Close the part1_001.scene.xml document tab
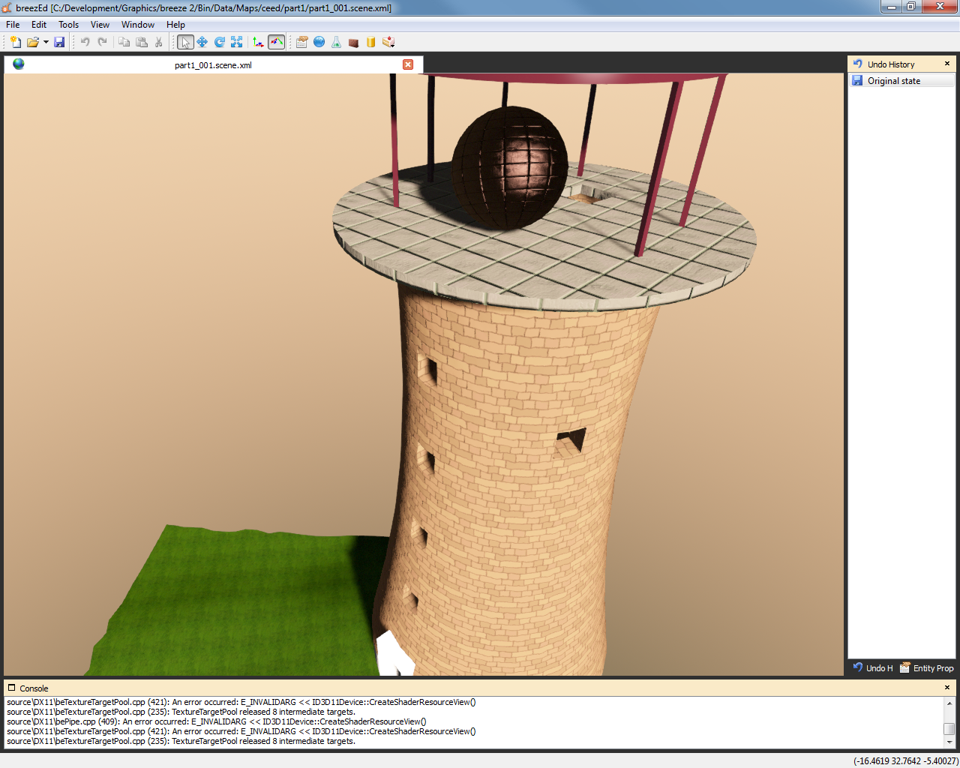The height and width of the screenshot is (768, 960). [x=408, y=64]
